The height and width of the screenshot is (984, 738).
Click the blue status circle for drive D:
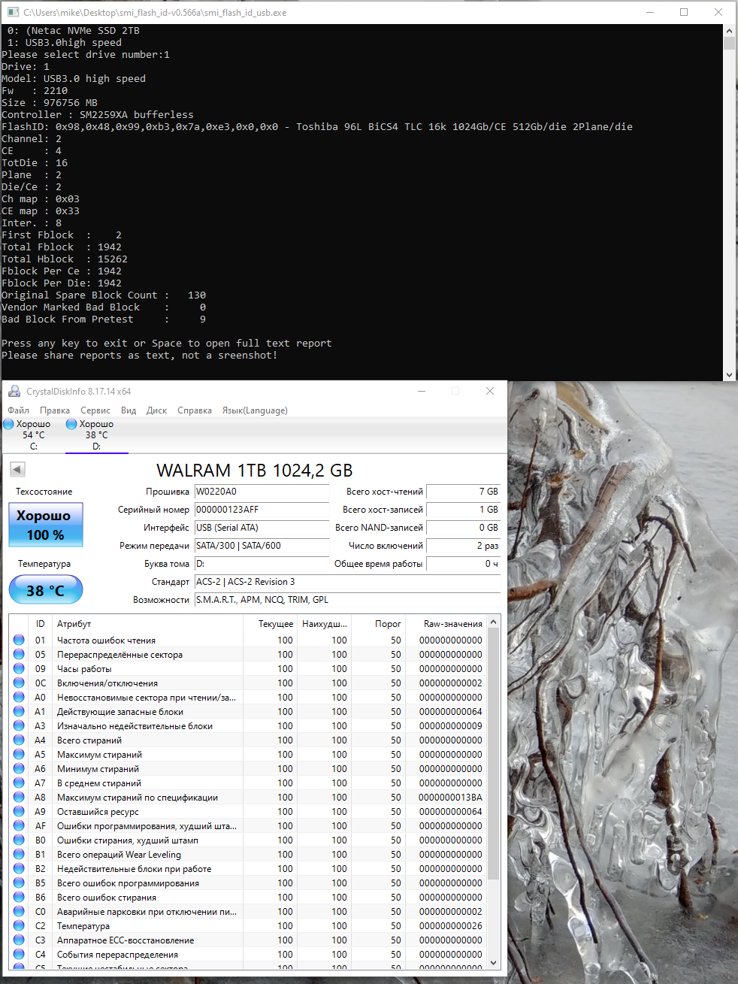(x=71, y=424)
